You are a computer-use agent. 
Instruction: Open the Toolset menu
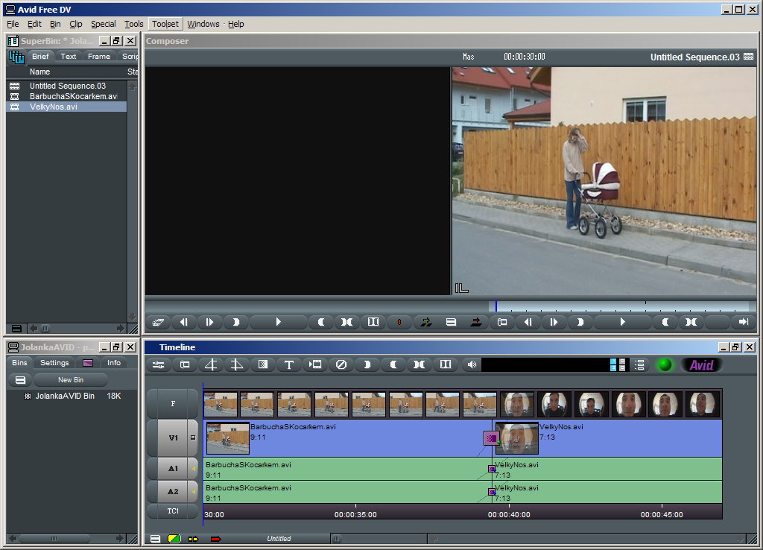coord(165,24)
